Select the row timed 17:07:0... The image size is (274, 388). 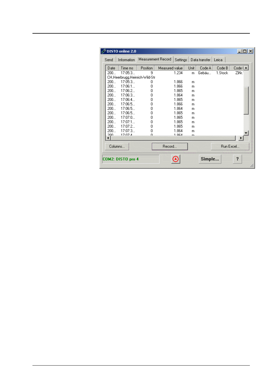[175, 118]
